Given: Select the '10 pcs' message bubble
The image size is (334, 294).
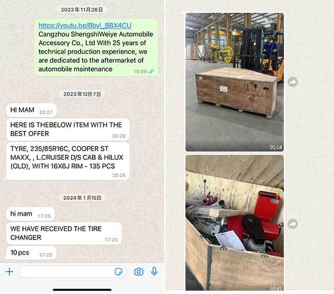Looking at the screenshot, I should point(31,253).
